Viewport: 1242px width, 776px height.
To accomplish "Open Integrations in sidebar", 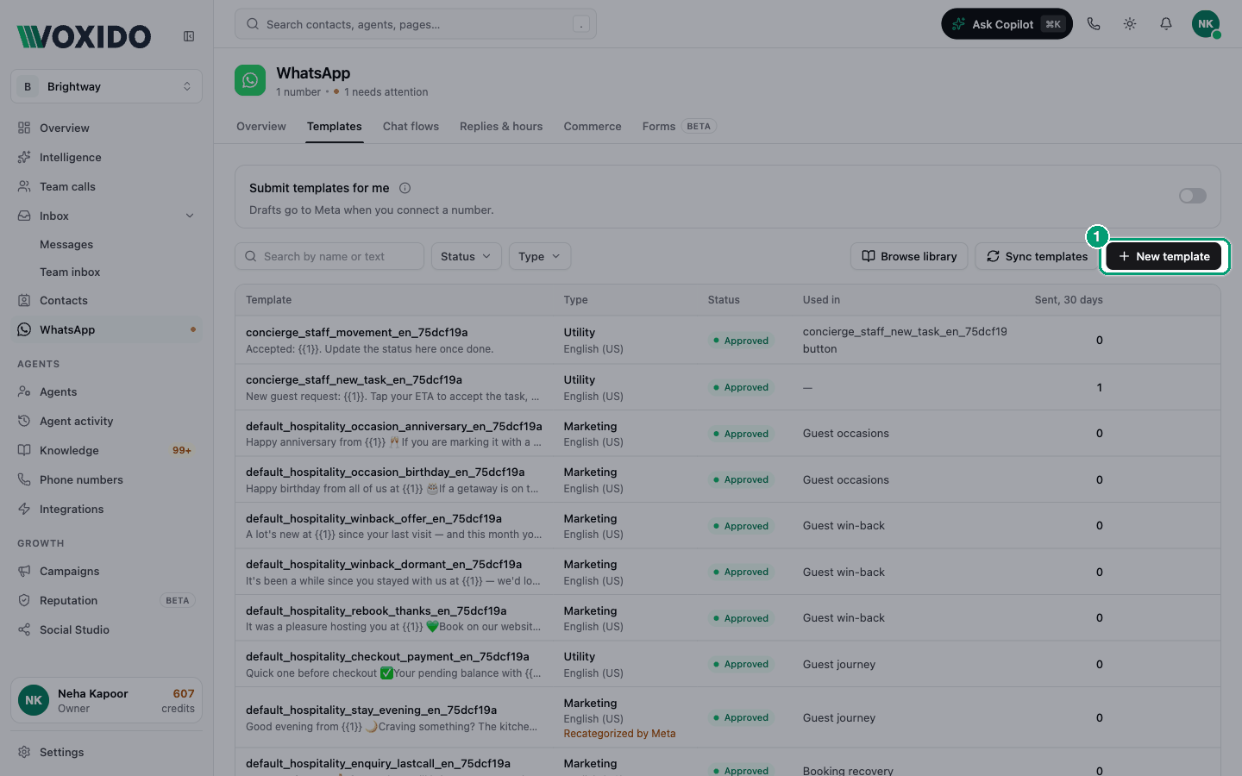I will [x=107, y=509].
